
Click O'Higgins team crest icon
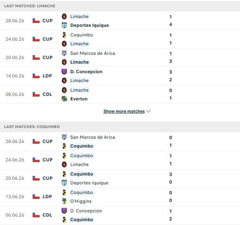64,201
